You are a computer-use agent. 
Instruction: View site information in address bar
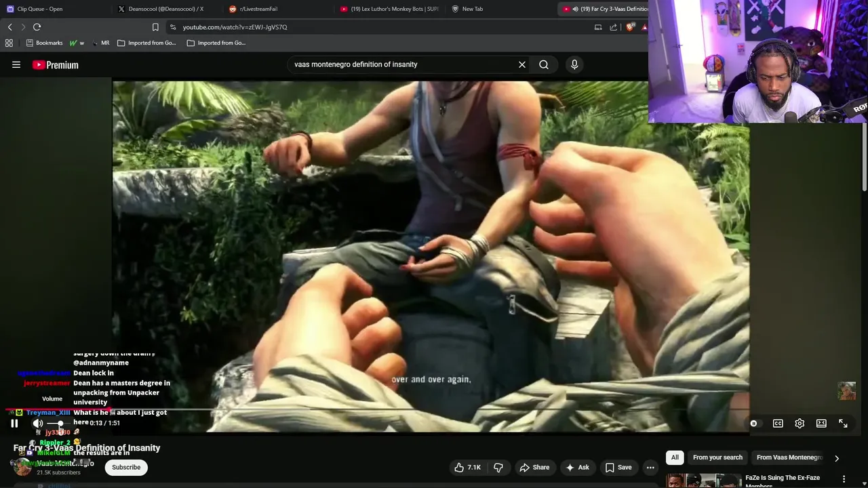coord(173,27)
